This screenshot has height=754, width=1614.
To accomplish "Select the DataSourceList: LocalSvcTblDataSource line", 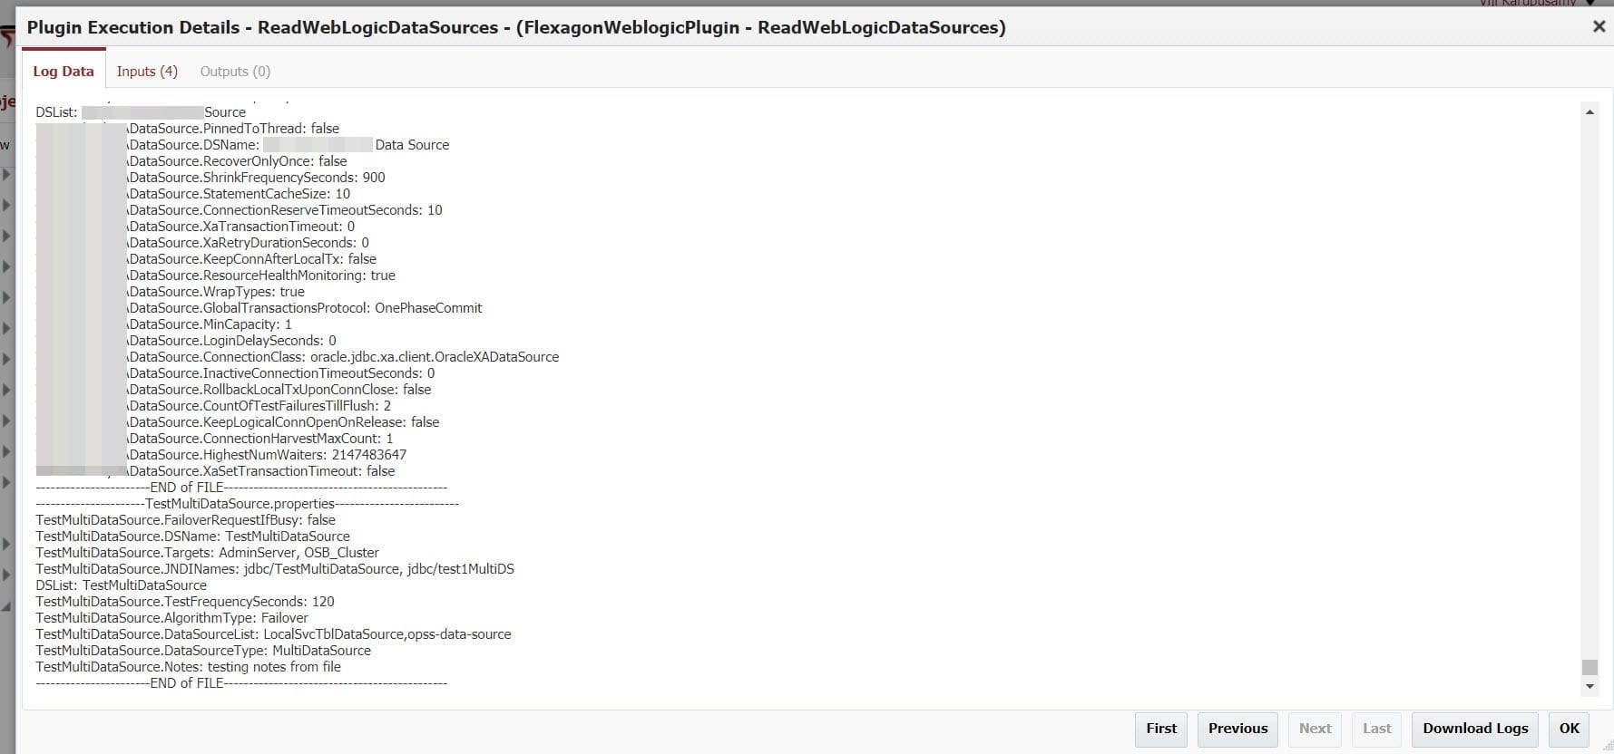I will click(274, 634).
